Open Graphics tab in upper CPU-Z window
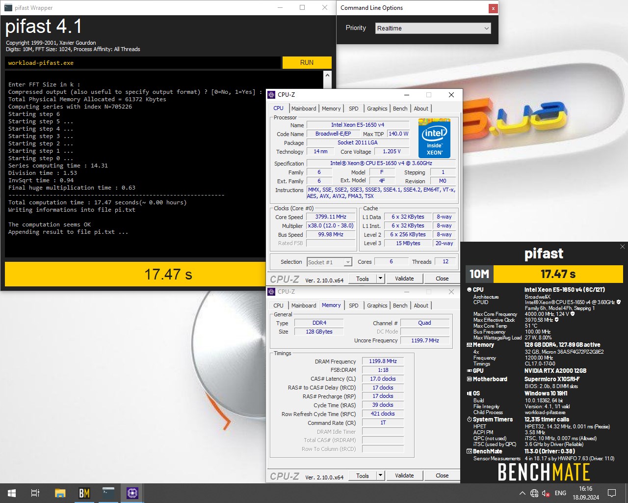 pos(377,109)
